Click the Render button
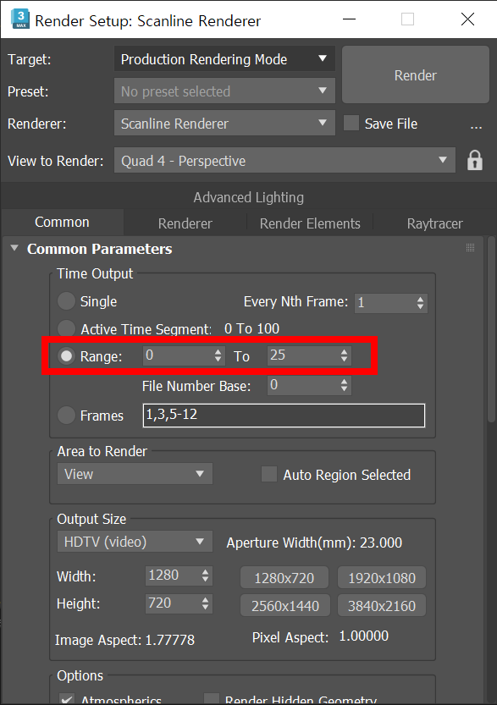497x705 pixels. (x=415, y=75)
